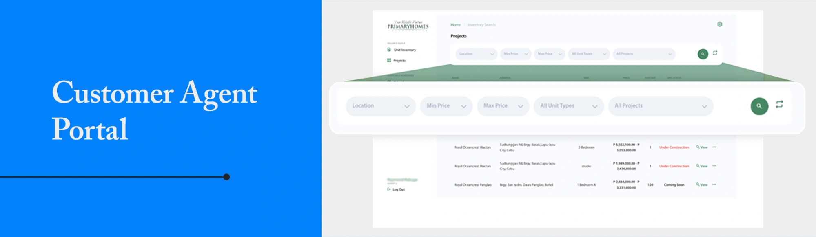Click the 2-Bedroom unit type cell

(x=586, y=147)
